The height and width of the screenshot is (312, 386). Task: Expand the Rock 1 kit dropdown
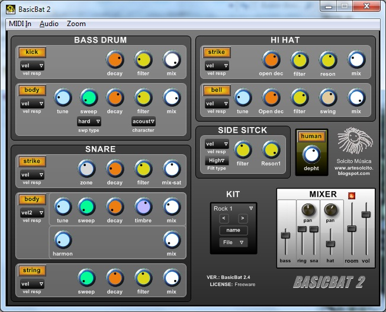coord(233,208)
